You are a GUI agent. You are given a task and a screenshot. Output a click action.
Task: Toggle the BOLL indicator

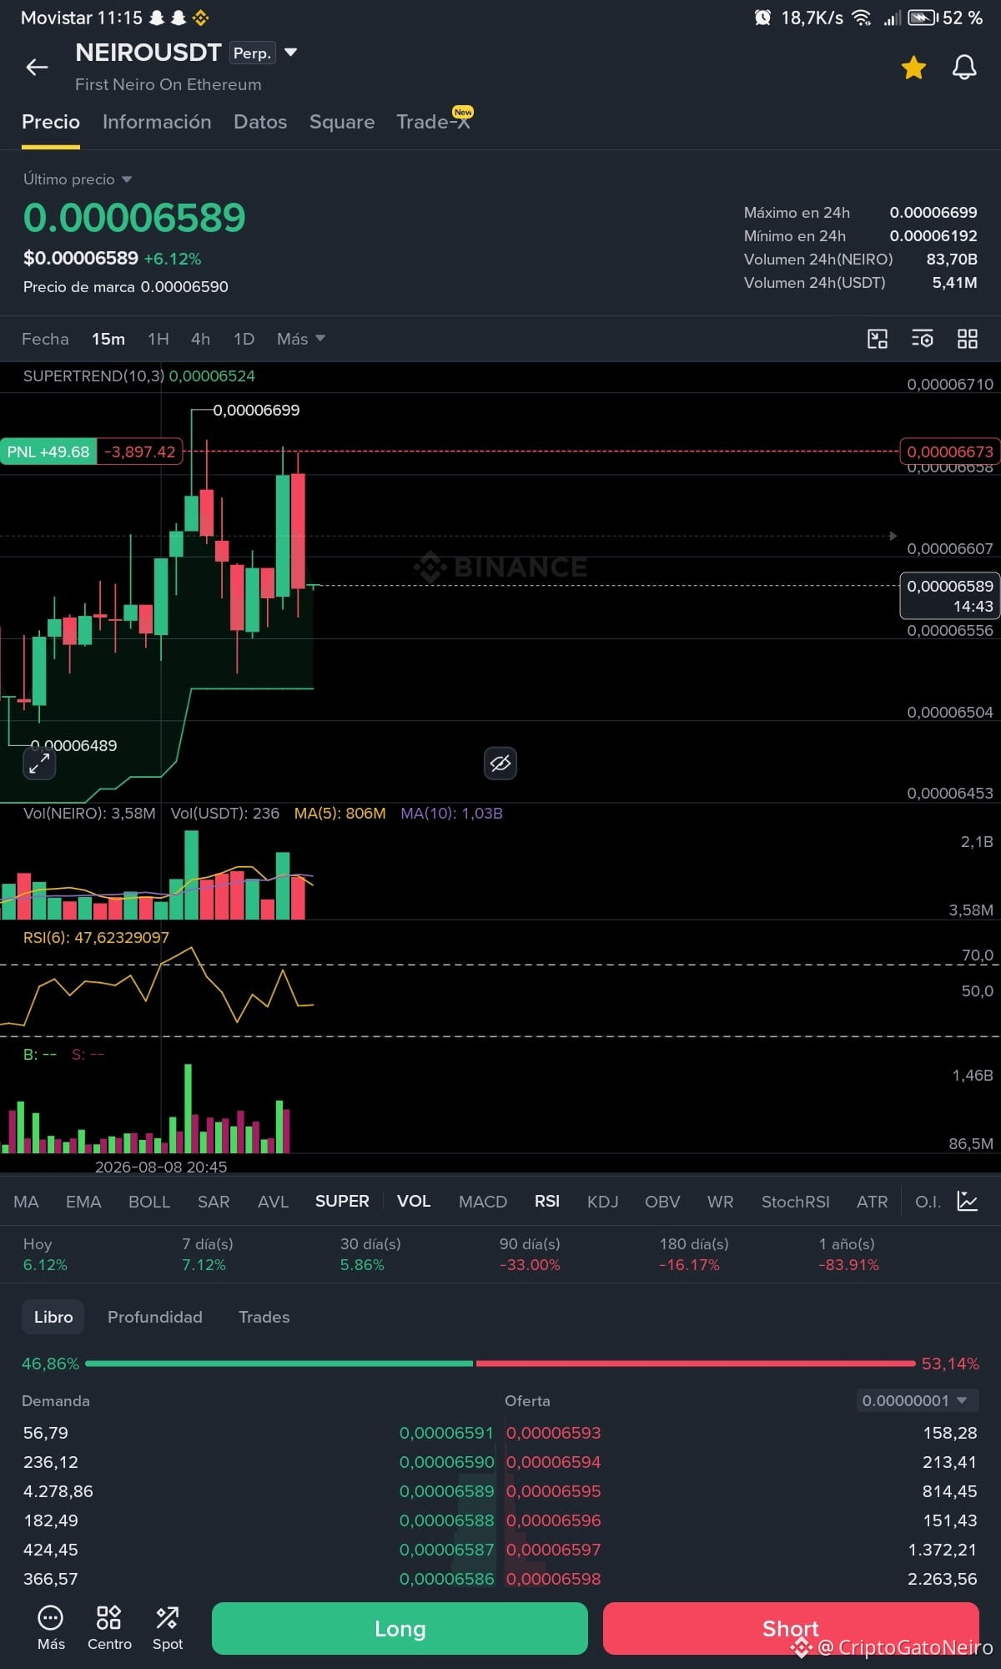coord(149,1202)
